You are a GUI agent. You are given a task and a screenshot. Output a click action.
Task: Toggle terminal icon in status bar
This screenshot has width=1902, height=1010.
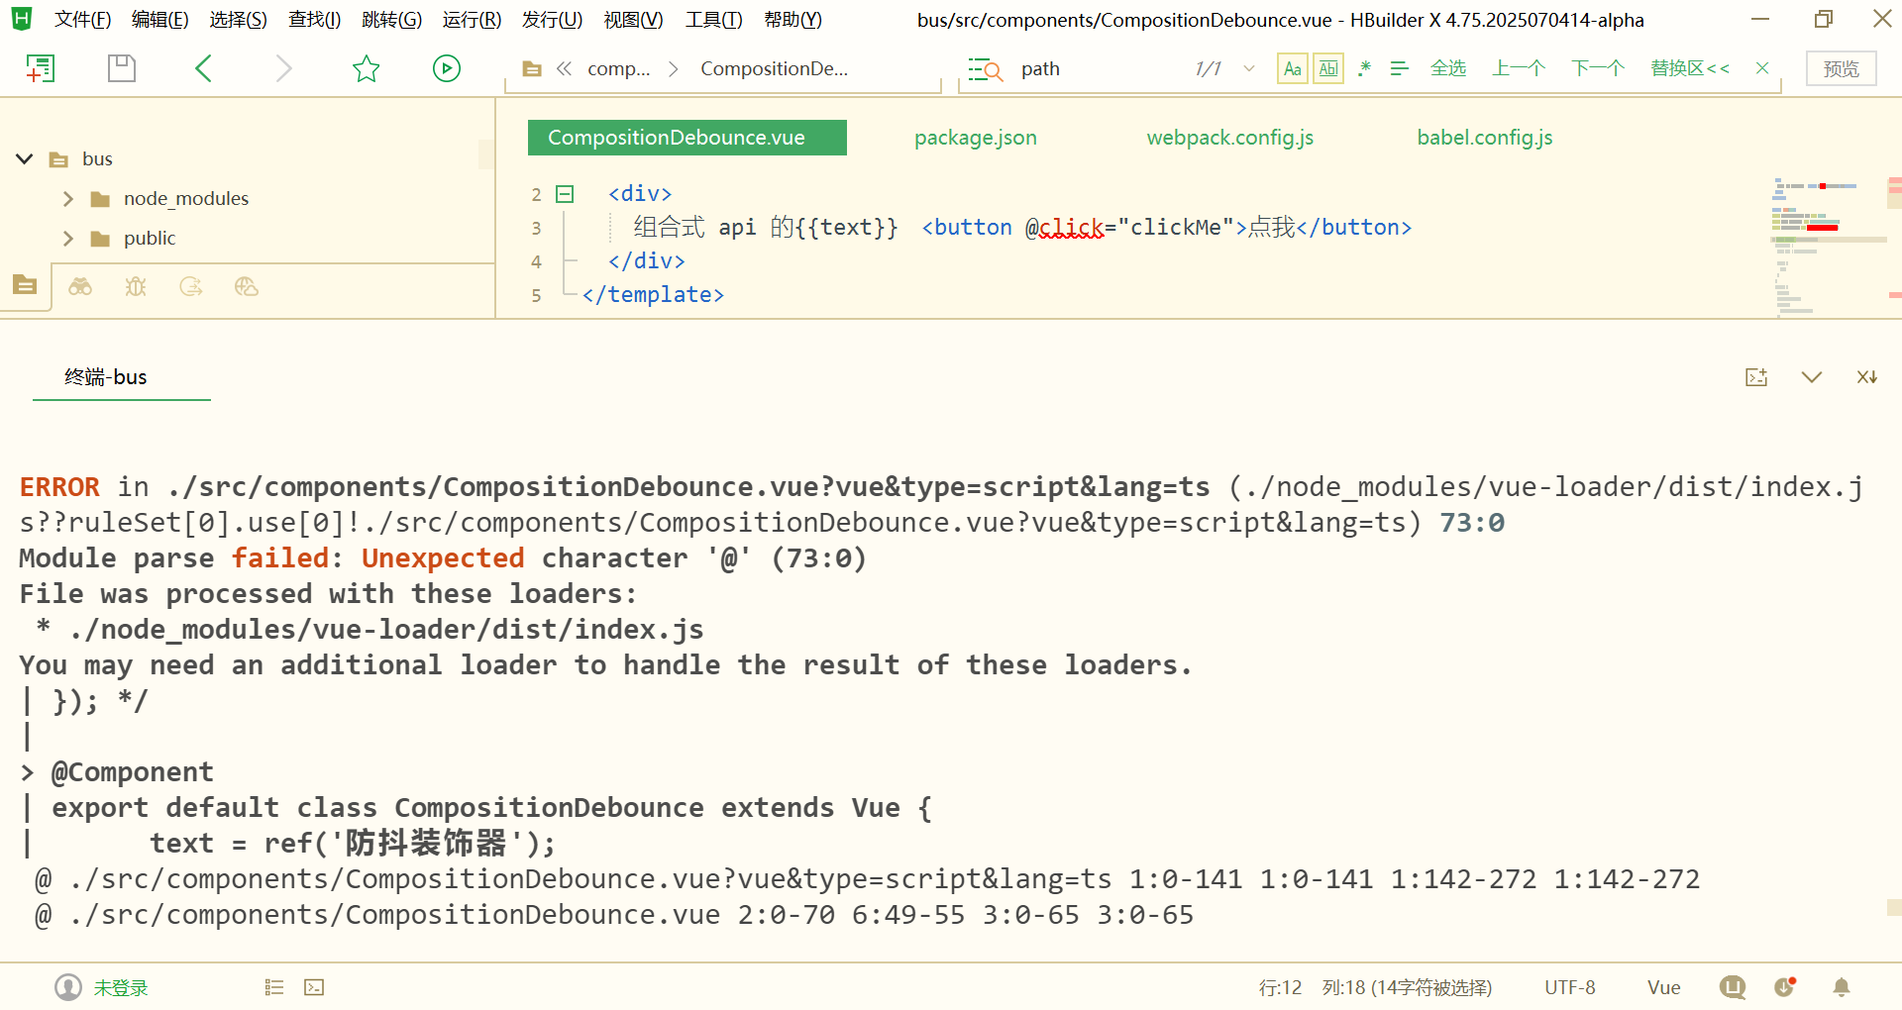tap(314, 987)
